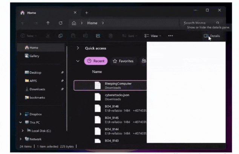Image resolution: width=239 pixels, height=154 pixels.
Task: Open a new tab with plus button
Action: pos(86,12)
